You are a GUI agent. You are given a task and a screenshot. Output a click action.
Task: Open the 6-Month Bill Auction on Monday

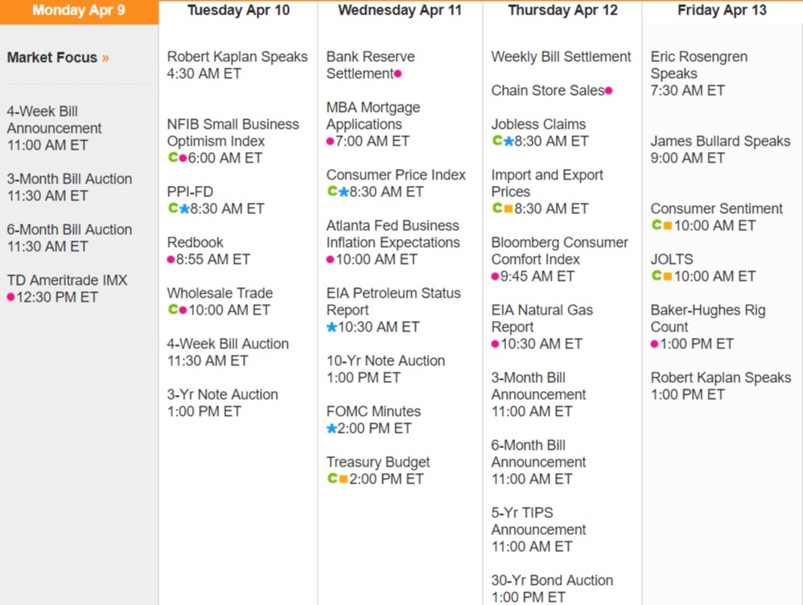69,229
